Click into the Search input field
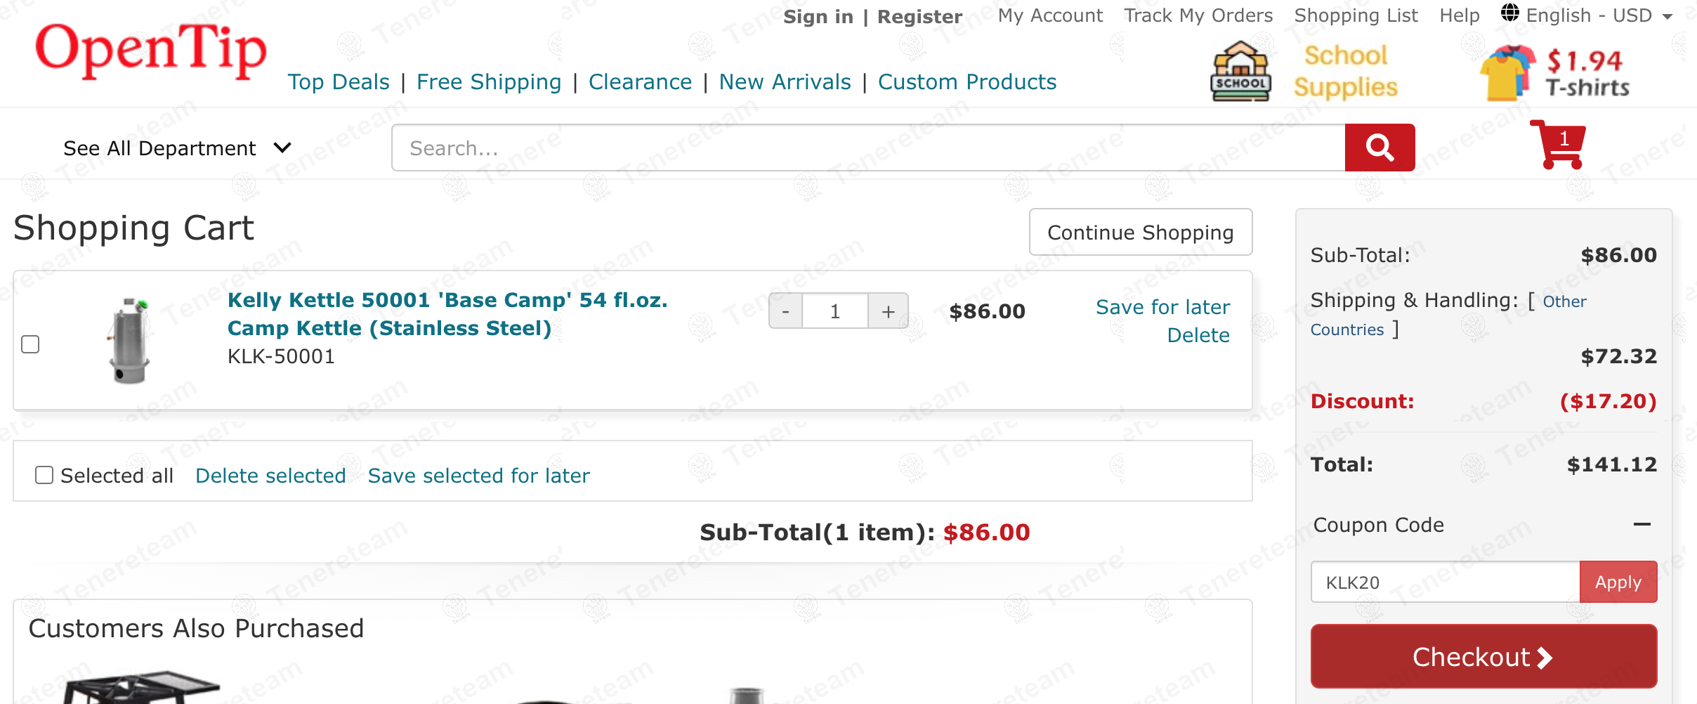 [x=868, y=148]
